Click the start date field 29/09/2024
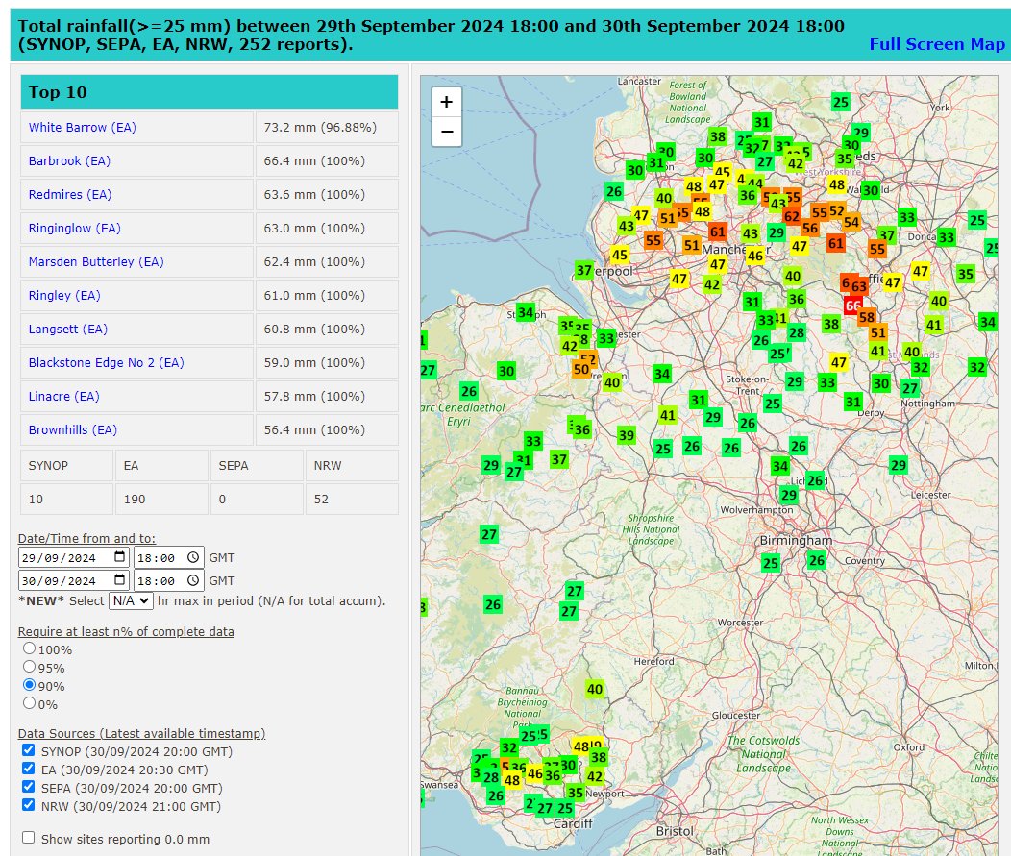 74,557
